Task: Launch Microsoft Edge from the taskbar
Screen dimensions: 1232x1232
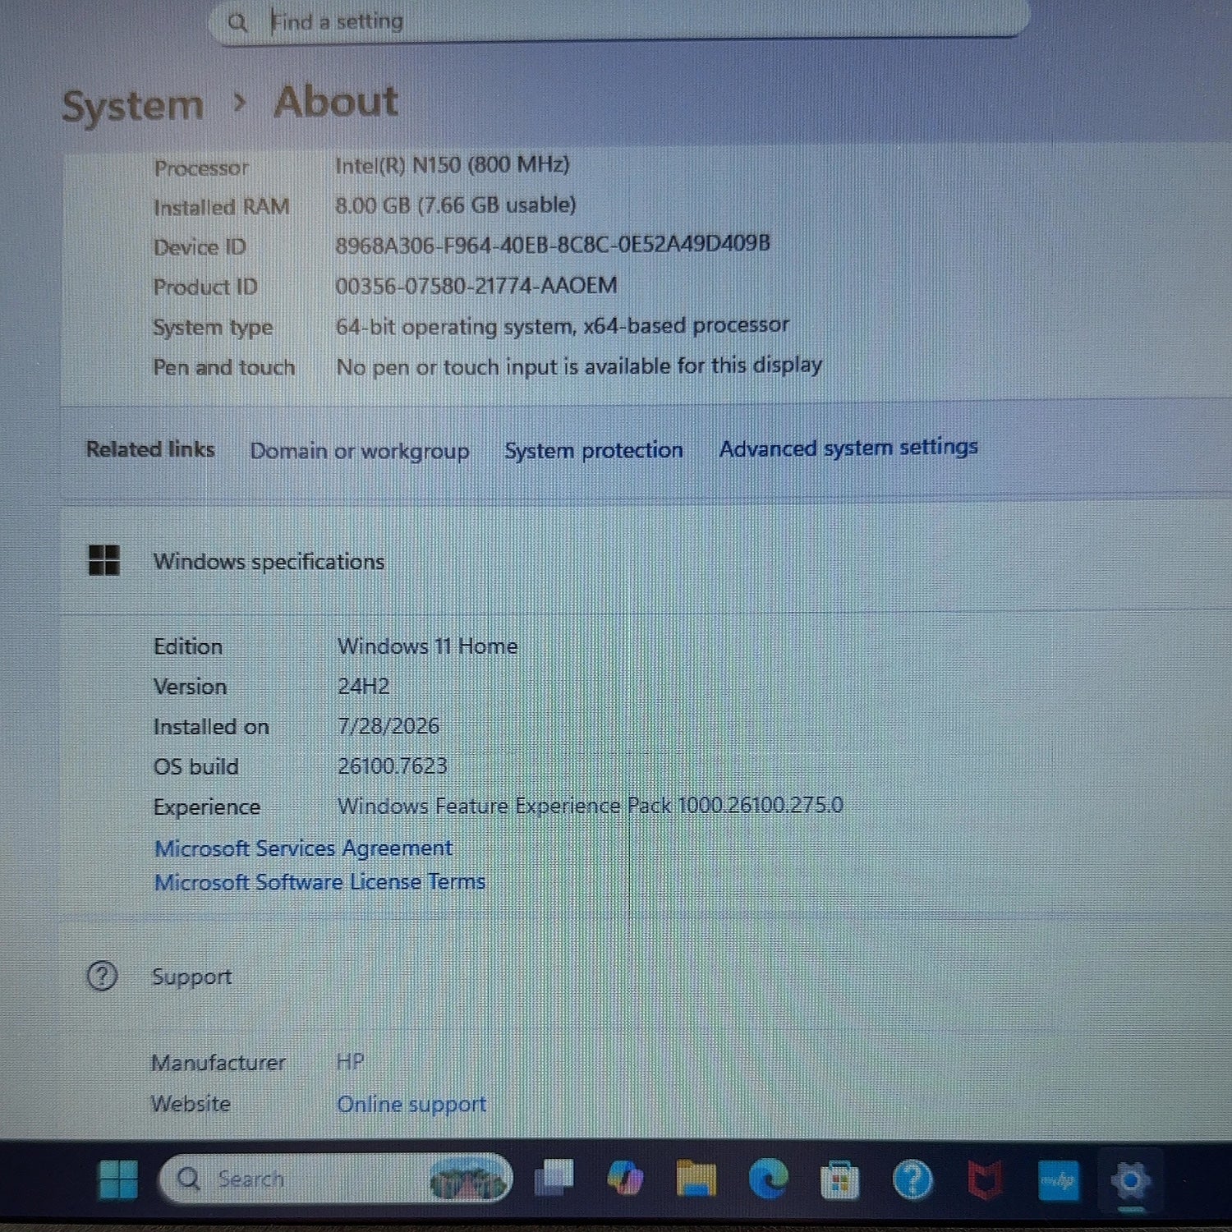Action: click(x=769, y=1179)
